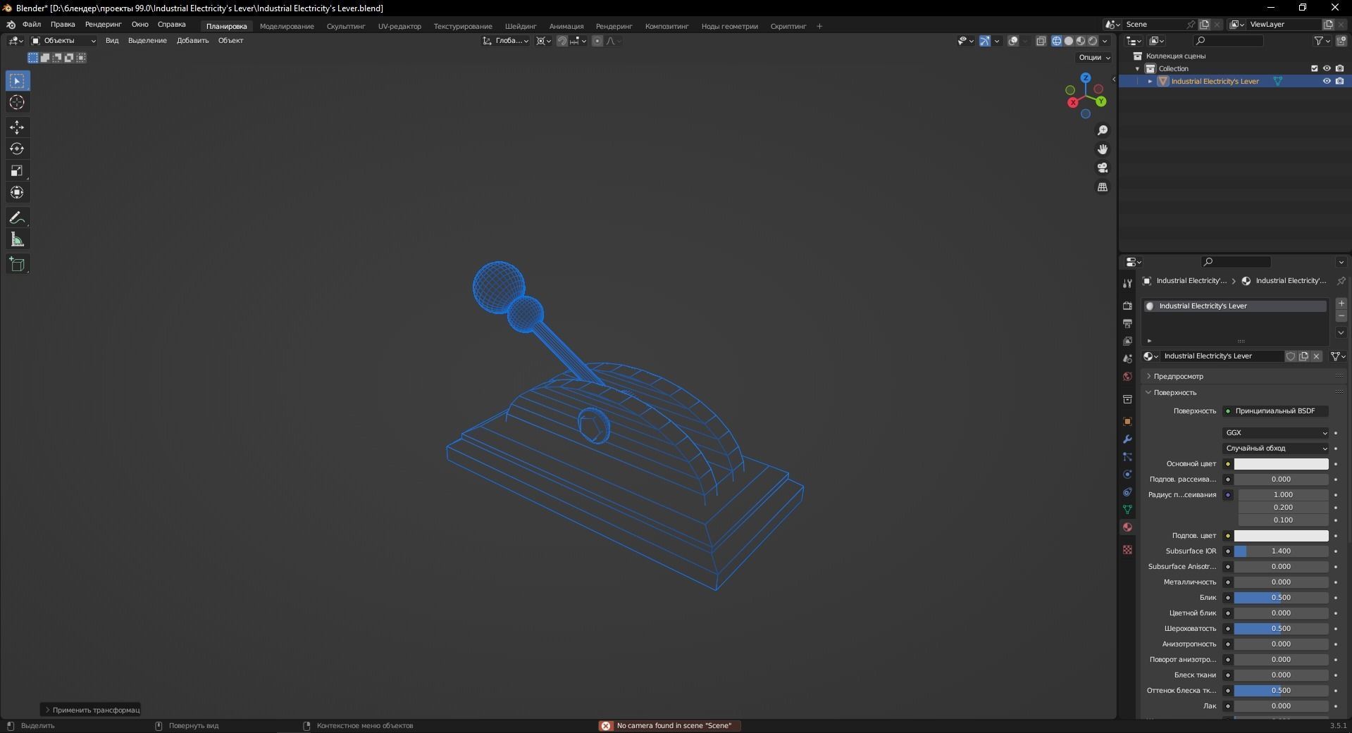Activate the Scale tool
The width and height of the screenshot is (1352, 733).
click(17, 170)
